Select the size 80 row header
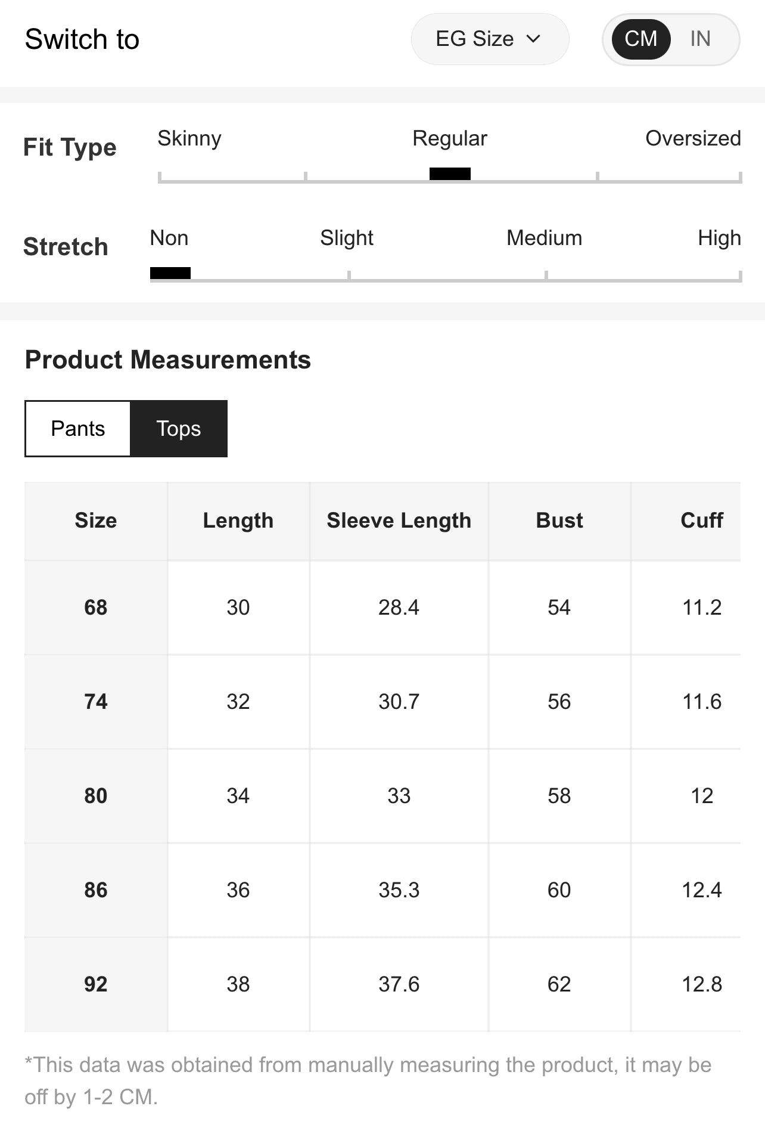 pyautogui.click(x=96, y=796)
